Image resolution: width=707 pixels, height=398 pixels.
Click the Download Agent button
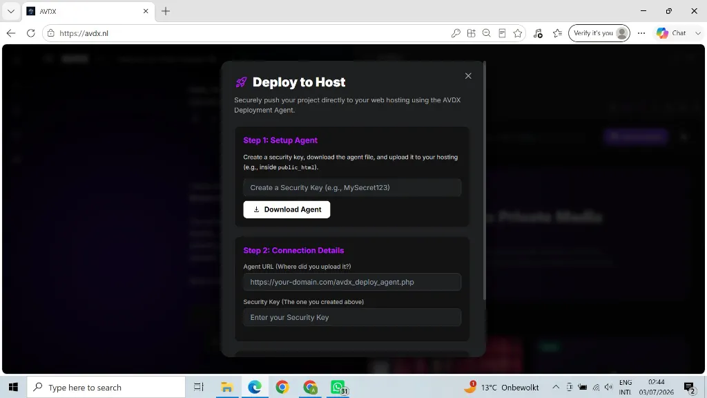pos(287,209)
